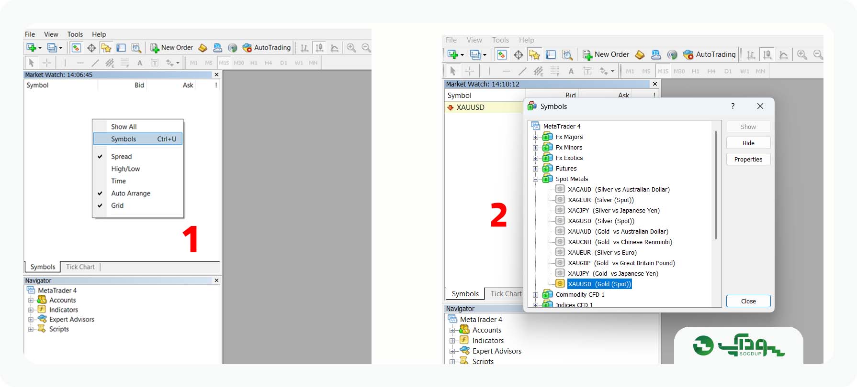The height and width of the screenshot is (387, 857).
Task: Open Market Watch icon in right toolbar
Action: coord(502,54)
